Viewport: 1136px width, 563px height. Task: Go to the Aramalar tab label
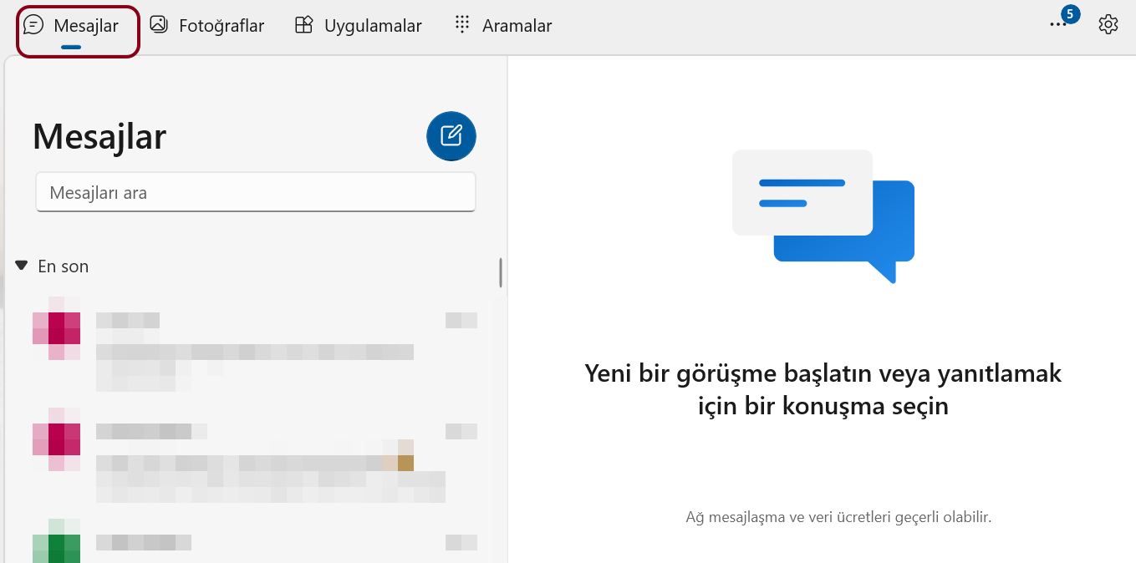[x=517, y=26]
